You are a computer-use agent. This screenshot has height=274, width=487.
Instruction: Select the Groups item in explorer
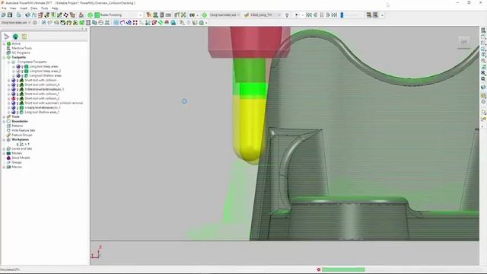[17, 162]
